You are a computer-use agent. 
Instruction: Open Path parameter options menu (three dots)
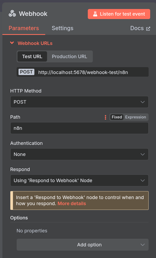coord(105,117)
